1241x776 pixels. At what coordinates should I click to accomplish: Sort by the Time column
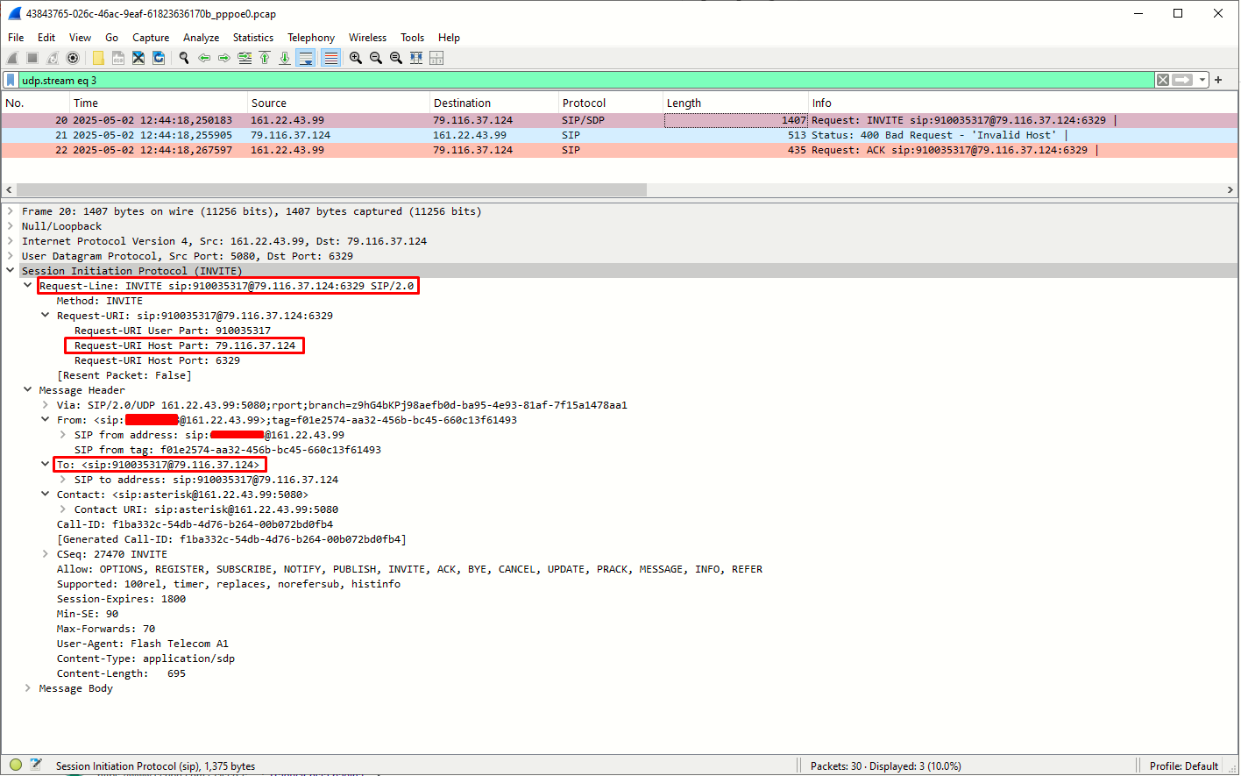click(x=158, y=103)
